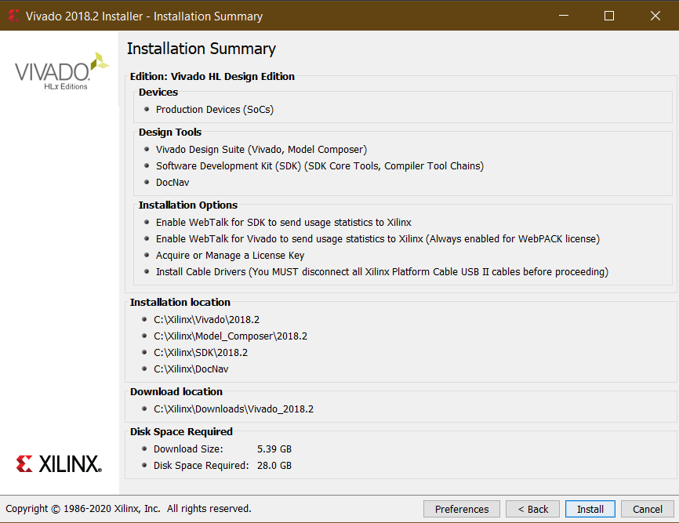The height and width of the screenshot is (523, 679).
Task: Select 'Production Devices (SoCs)' entry
Action: tap(215, 110)
